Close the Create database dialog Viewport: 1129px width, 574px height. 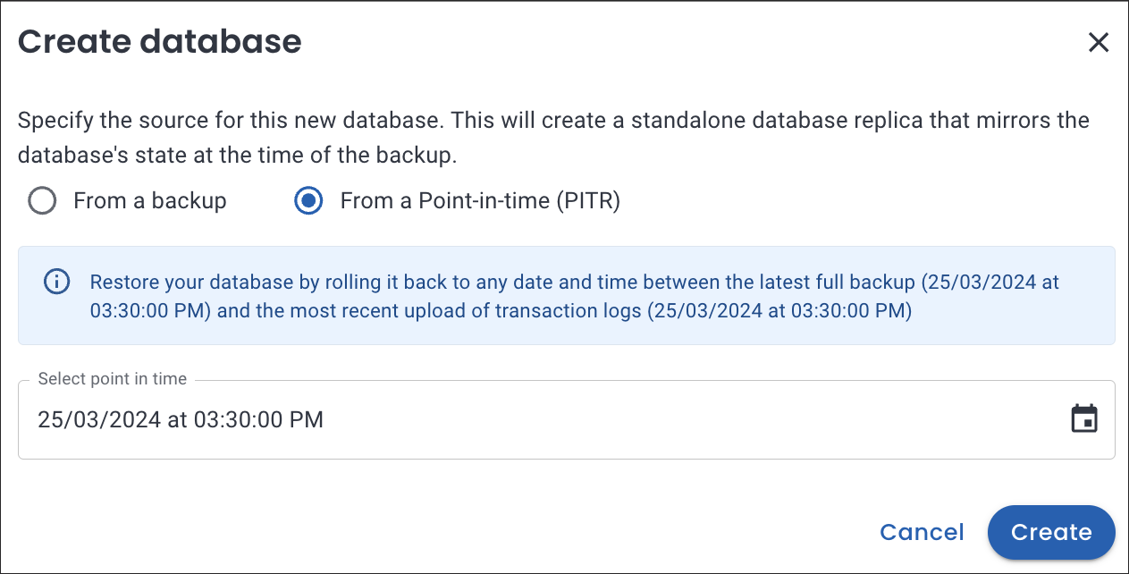pos(1098,42)
